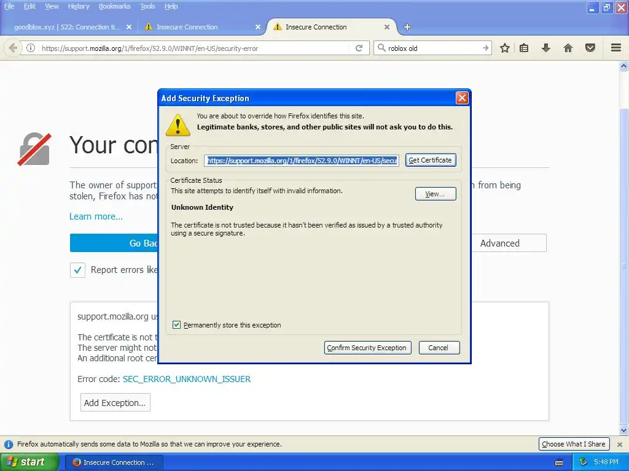Save to Pocket icon
This screenshot has height=471, width=629.
[590, 48]
